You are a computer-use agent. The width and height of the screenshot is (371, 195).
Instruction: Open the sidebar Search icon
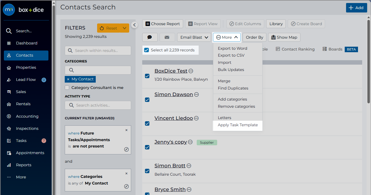(x=9, y=31)
